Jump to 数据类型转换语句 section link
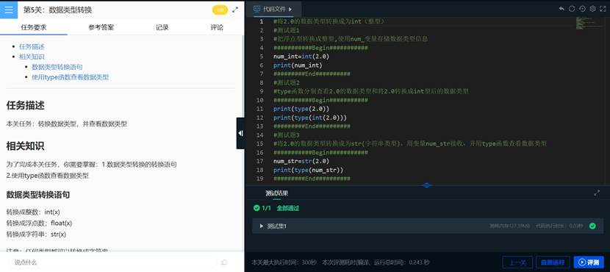The width and height of the screenshot is (610, 272). click(57, 67)
